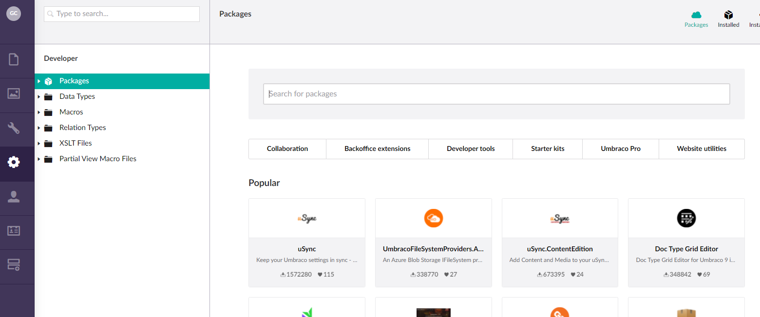760x317 pixels.
Task: Click the heart icon on UmbracoFileSystemProviders card
Action: tap(447, 275)
